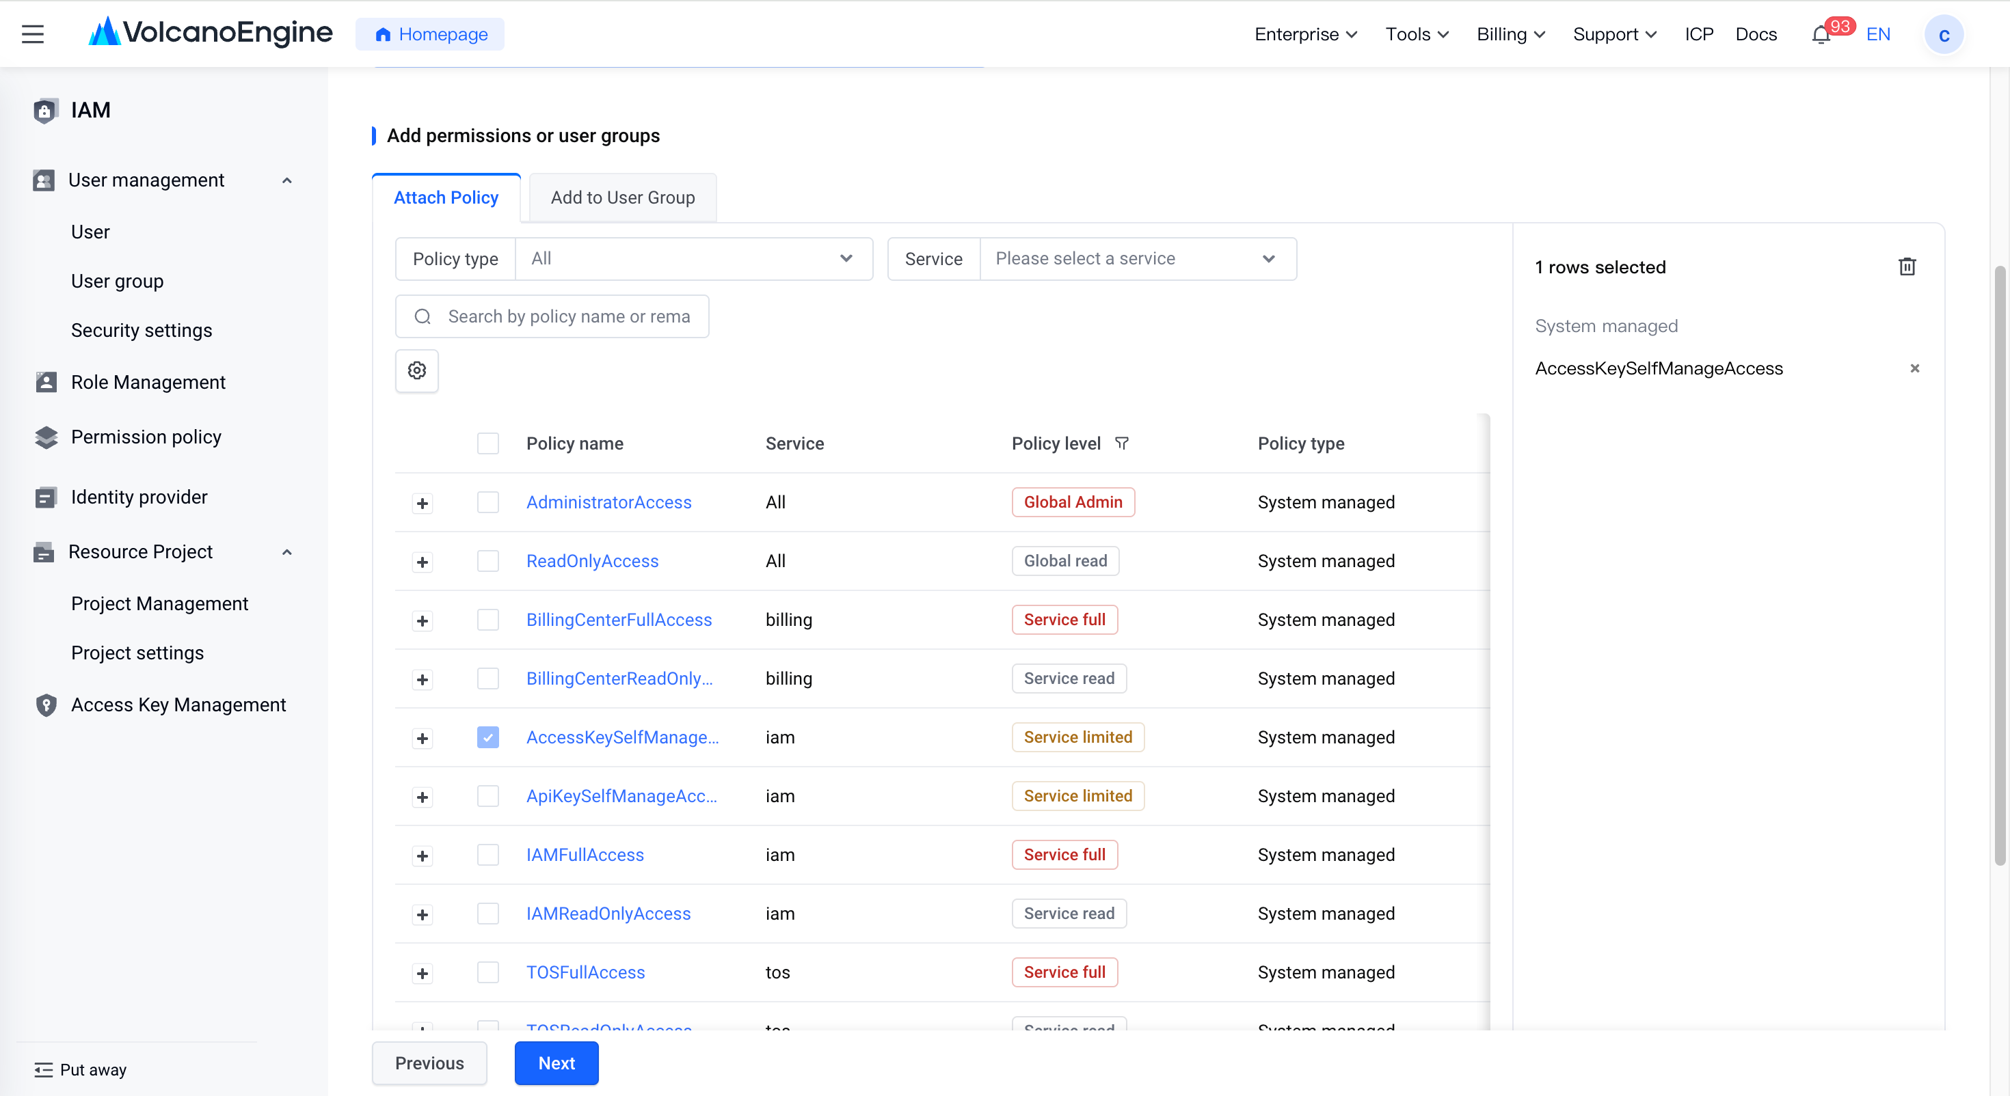
Task: Click the Next button
Action: [557, 1063]
